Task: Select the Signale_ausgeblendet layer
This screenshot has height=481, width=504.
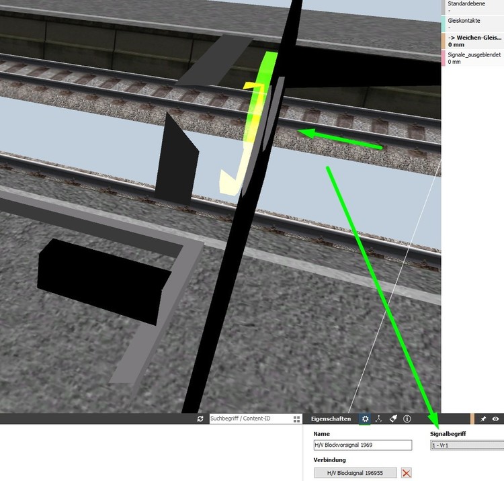Action: tap(473, 58)
